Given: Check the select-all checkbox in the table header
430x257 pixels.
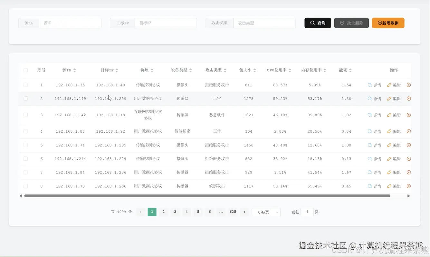Looking at the screenshot, I should 26,70.
